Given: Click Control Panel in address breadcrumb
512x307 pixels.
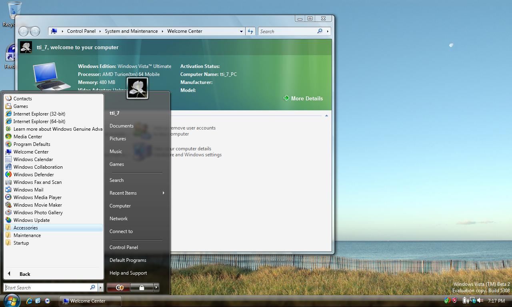Looking at the screenshot, I should click(x=81, y=31).
